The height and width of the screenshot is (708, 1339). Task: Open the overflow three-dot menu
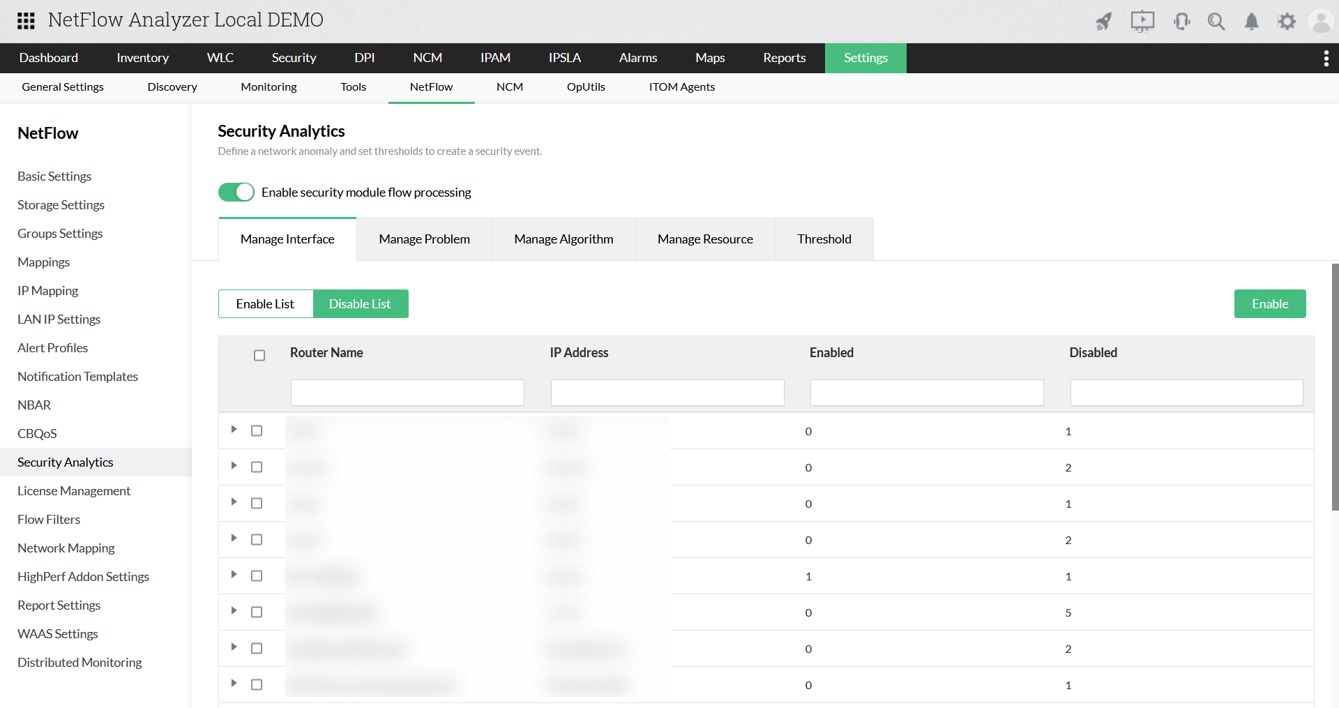click(x=1326, y=58)
